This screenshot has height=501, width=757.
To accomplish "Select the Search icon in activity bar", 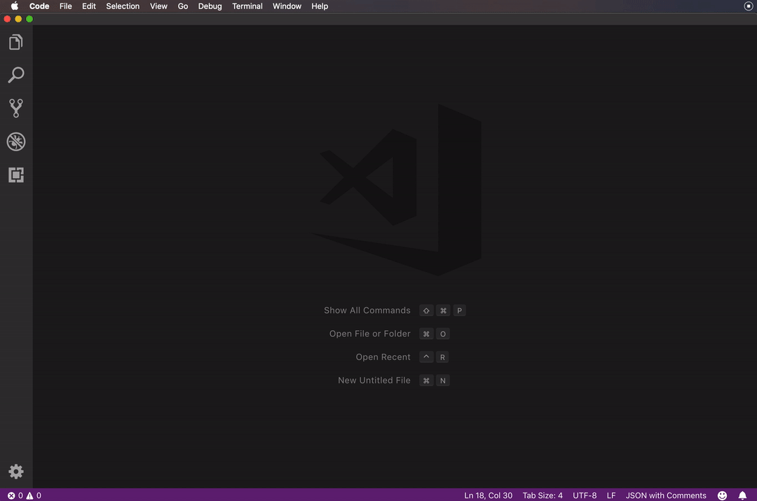I will pos(16,75).
